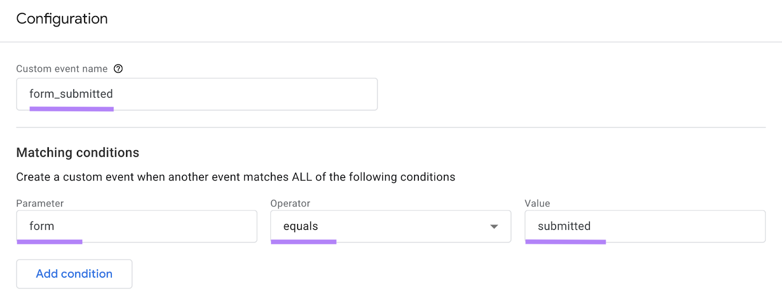This screenshot has width=782, height=304.
Task: Select the Custom event name label text
Action: point(62,68)
